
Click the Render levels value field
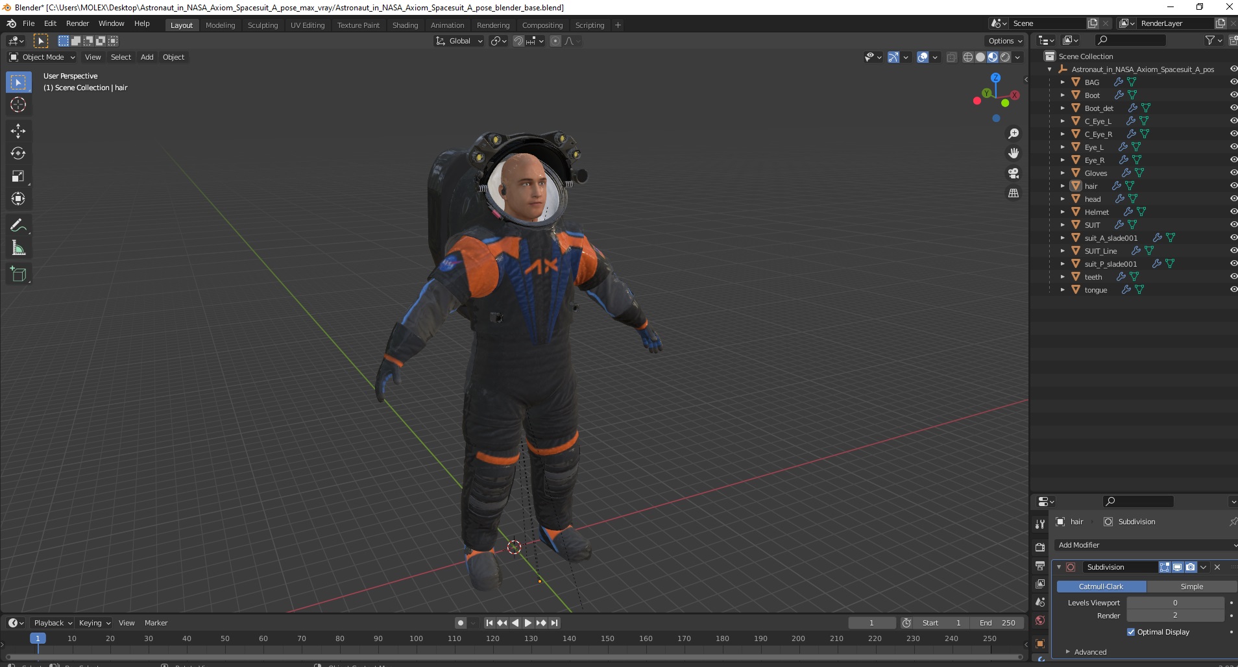[1175, 616]
